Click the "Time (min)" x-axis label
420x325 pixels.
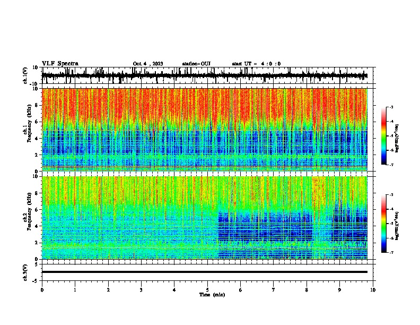point(212,295)
